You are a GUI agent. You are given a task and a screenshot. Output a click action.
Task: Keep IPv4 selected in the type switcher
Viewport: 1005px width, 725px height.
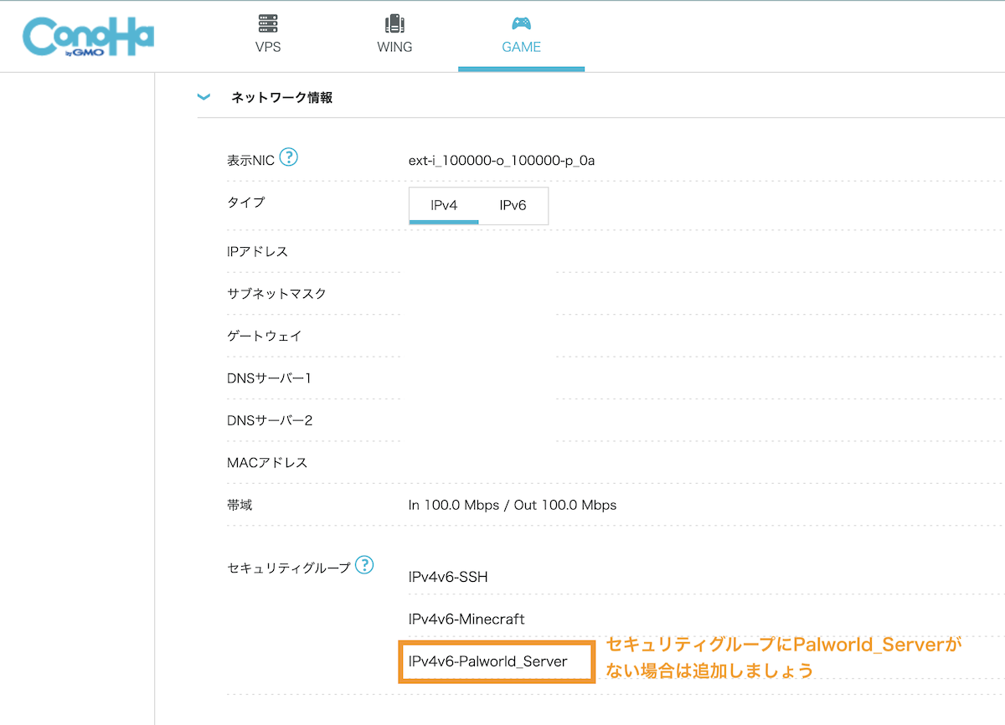442,204
